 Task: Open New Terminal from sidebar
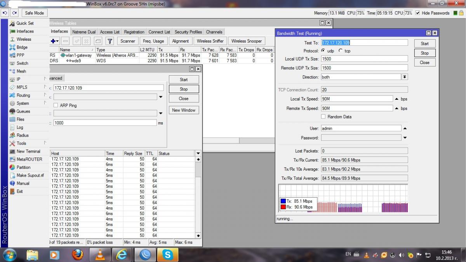tap(28, 151)
